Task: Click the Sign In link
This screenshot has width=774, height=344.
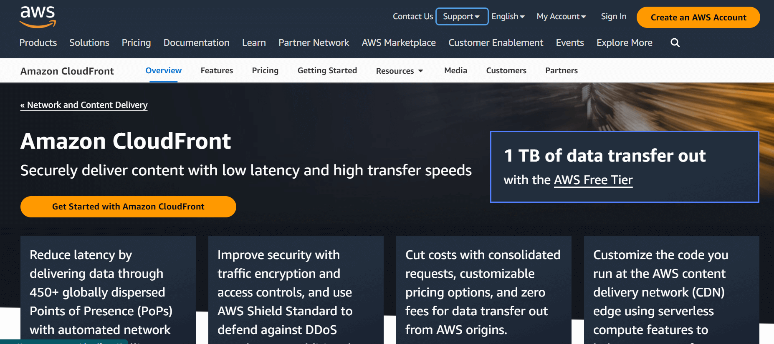Action: pos(613,16)
